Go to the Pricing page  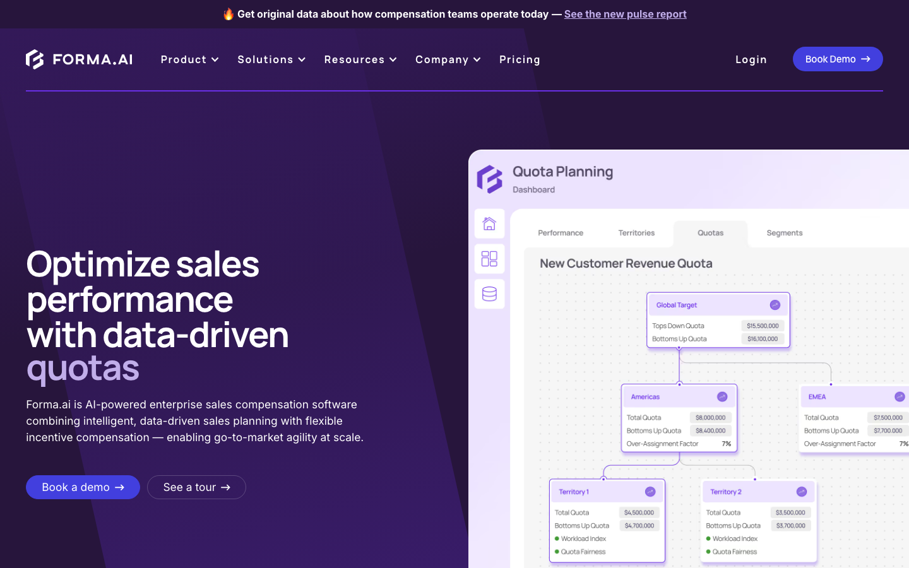point(520,59)
